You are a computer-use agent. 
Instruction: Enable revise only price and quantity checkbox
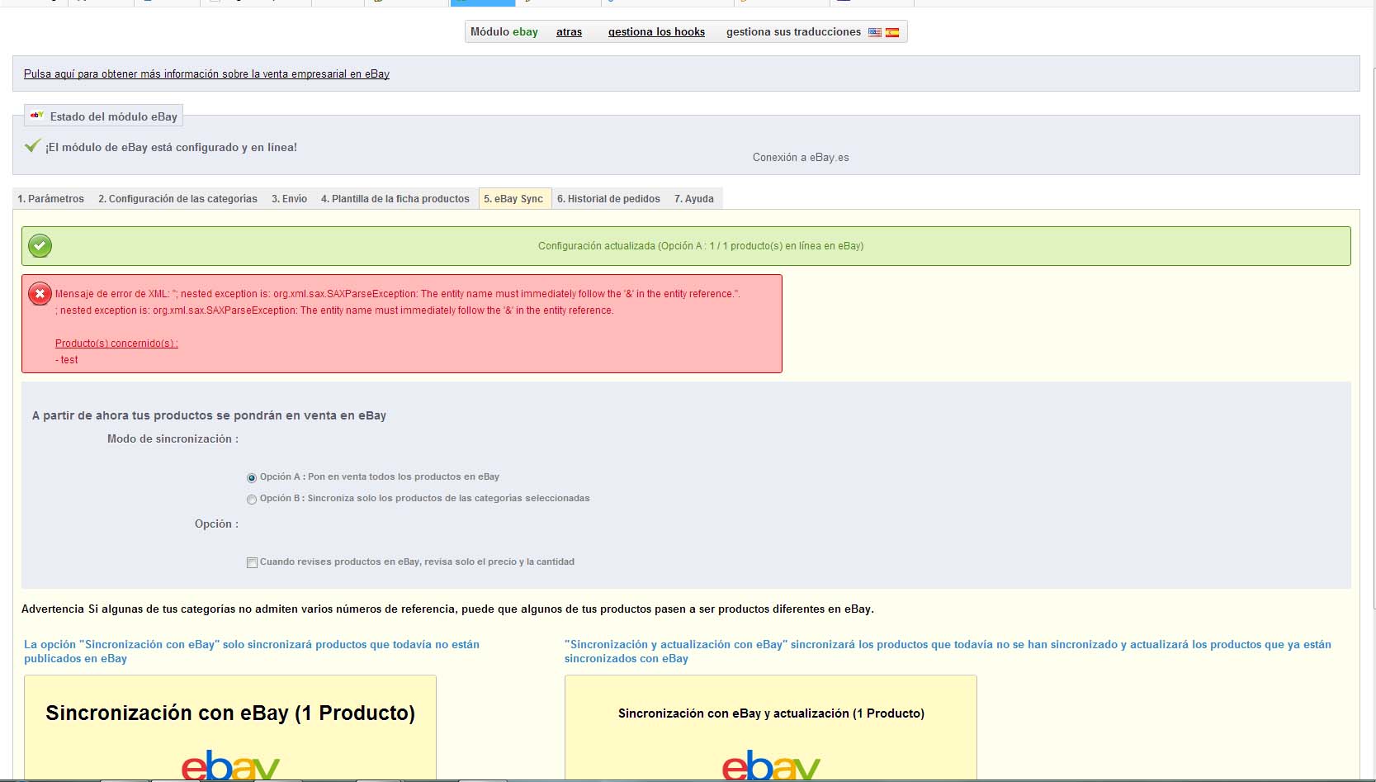[252, 562]
